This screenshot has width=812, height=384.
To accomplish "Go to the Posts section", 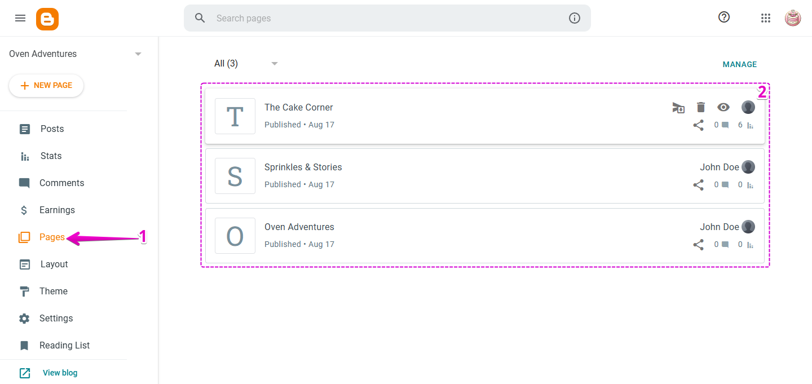I will click(x=52, y=129).
